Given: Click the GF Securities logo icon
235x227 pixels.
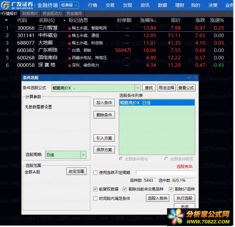Looking at the screenshot, I should (x=6, y=5).
